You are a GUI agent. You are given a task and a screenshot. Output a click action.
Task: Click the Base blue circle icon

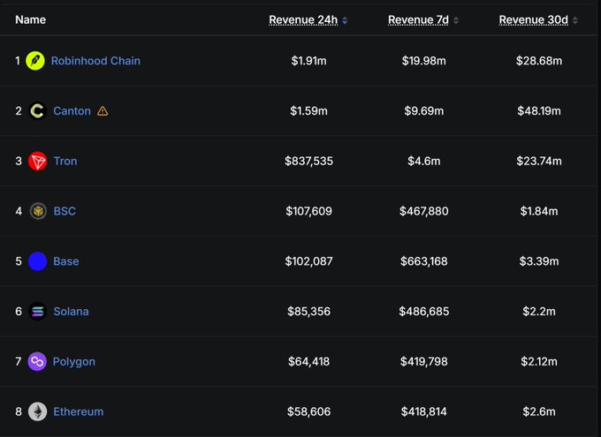coord(37,261)
